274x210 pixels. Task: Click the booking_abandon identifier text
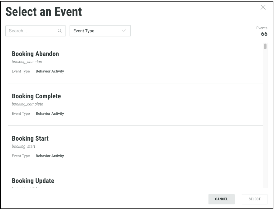tap(27, 62)
